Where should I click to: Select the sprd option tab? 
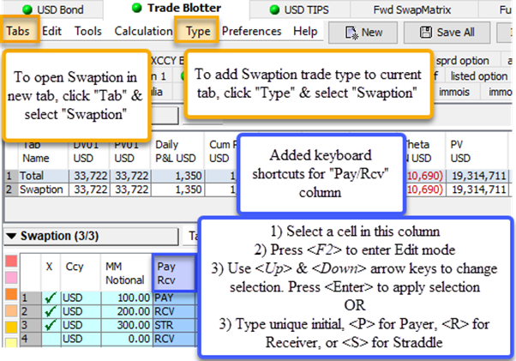[x=462, y=61]
